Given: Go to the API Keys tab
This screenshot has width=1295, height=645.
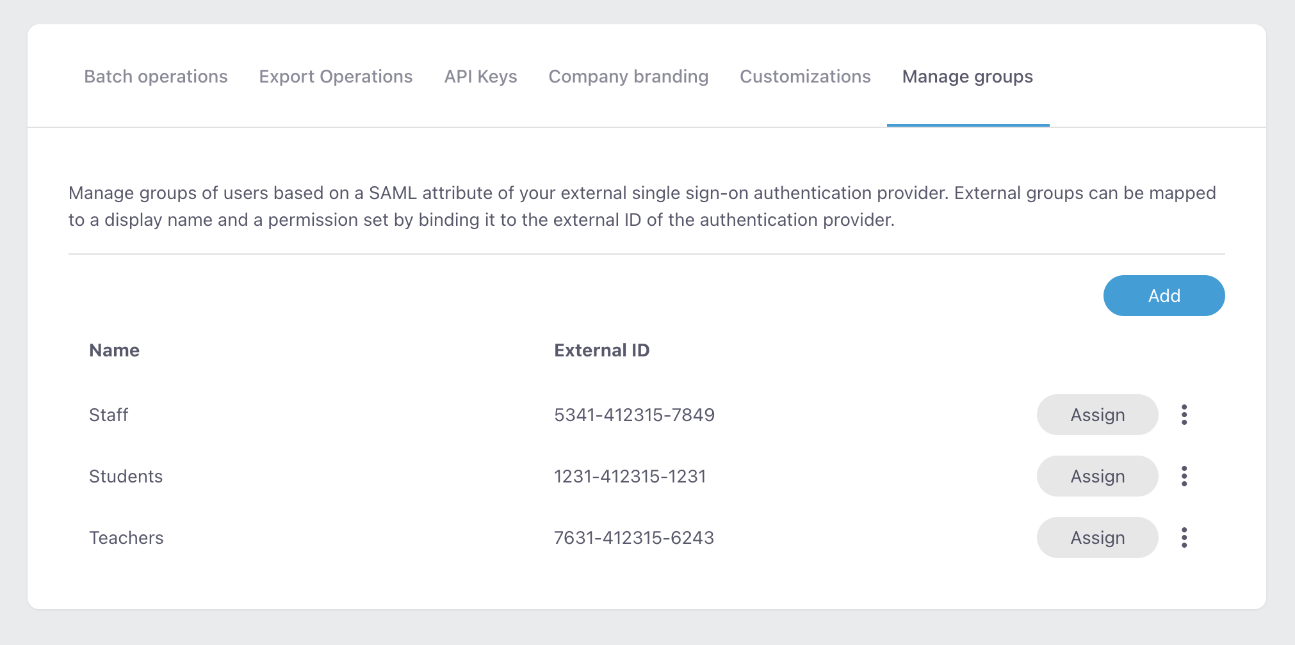Looking at the screenshot, I should [480, 77].
